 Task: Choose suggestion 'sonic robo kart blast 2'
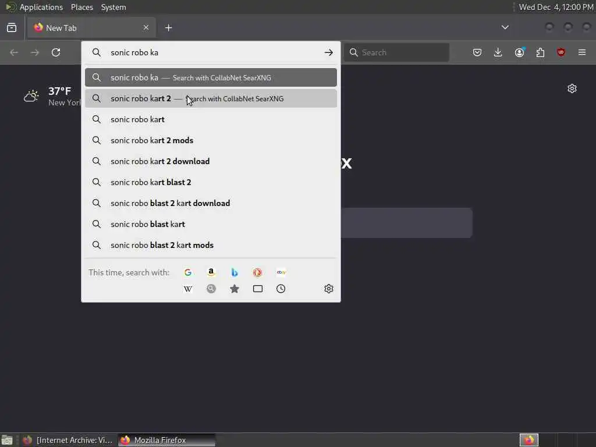[211, 182]
